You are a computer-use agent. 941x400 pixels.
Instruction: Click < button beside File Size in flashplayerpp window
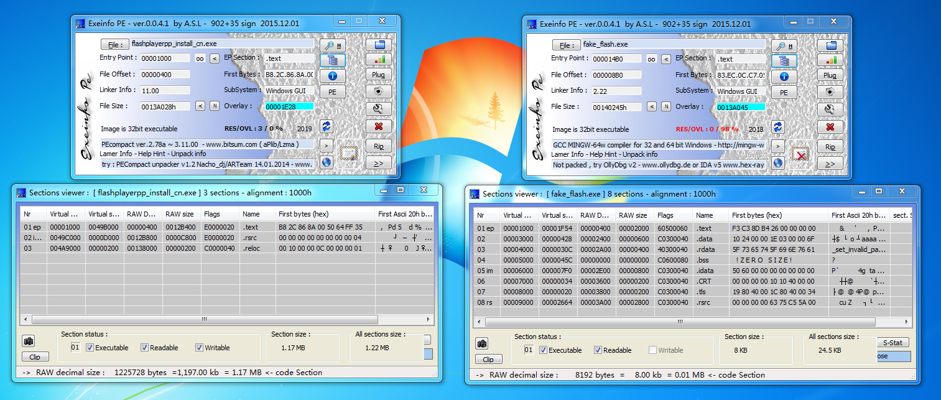(200, 106)
